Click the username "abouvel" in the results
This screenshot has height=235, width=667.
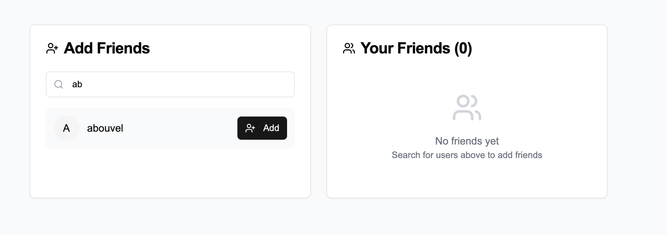click(105, 128)
